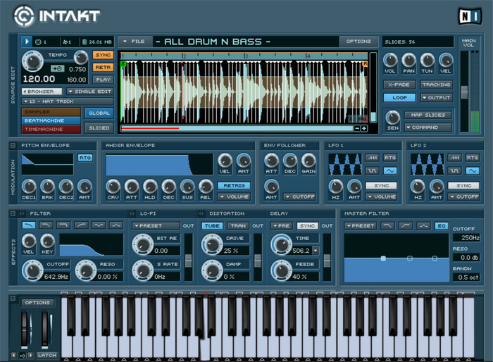493x362 pixels.
Task: Choose the last filter type icon in Filter row
Action: tap(116, 225)
